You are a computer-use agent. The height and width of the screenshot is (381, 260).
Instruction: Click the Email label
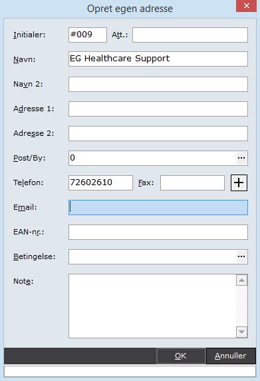[x=25, y=207]
